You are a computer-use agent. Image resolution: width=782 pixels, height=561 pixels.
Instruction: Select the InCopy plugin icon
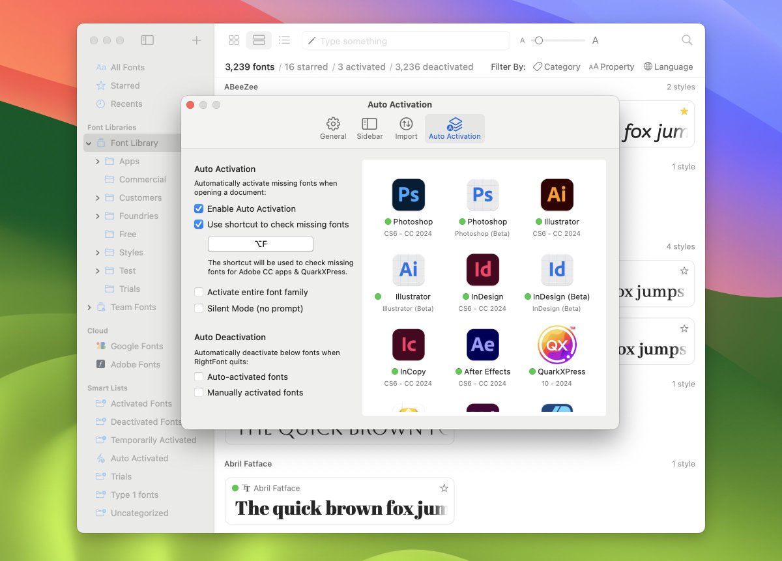click(409, 345)
